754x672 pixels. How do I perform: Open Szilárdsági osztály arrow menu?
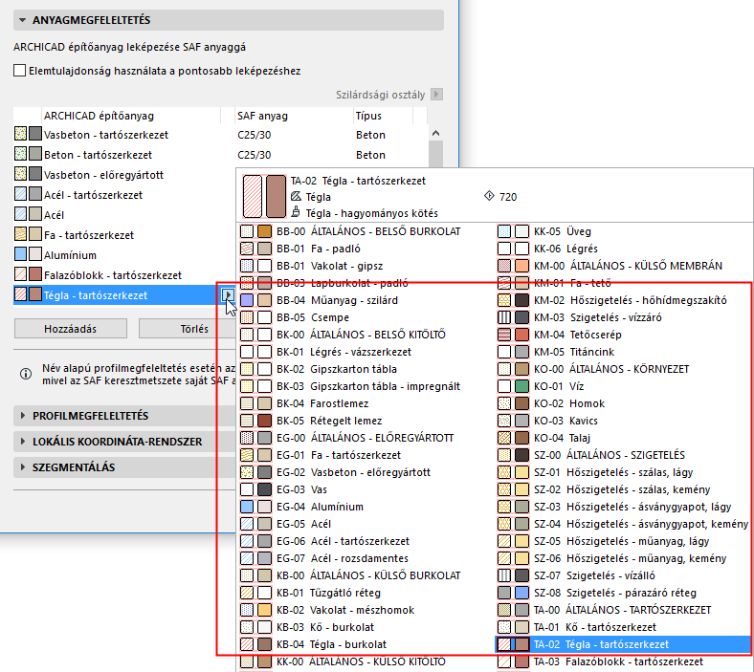tap(436, 94)
